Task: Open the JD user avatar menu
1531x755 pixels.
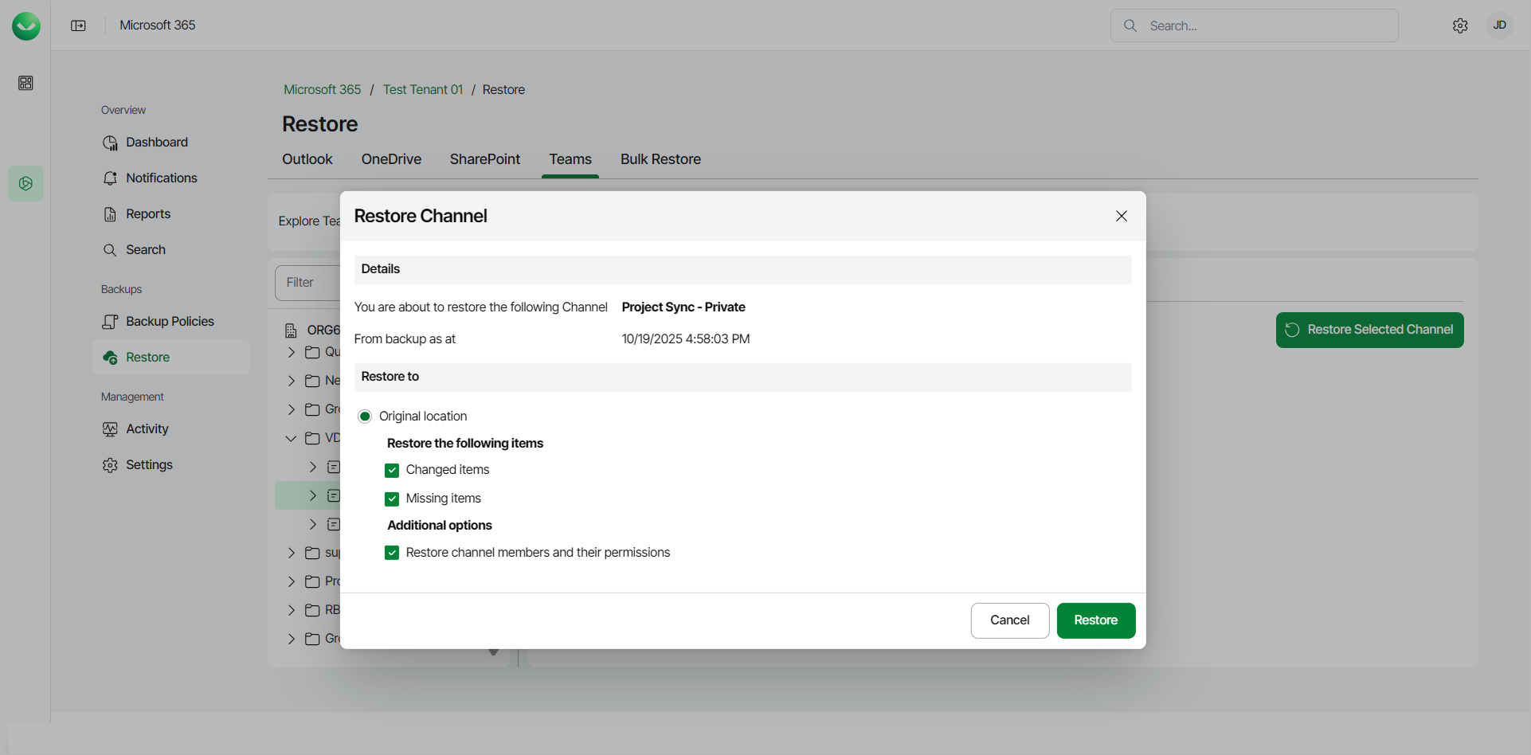Action: click(1499, 25)
